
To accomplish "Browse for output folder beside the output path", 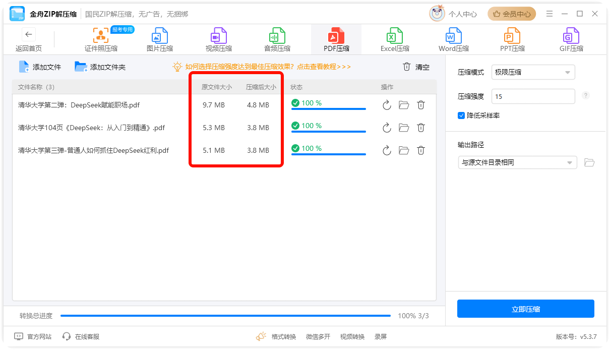I will click(589, 162).
